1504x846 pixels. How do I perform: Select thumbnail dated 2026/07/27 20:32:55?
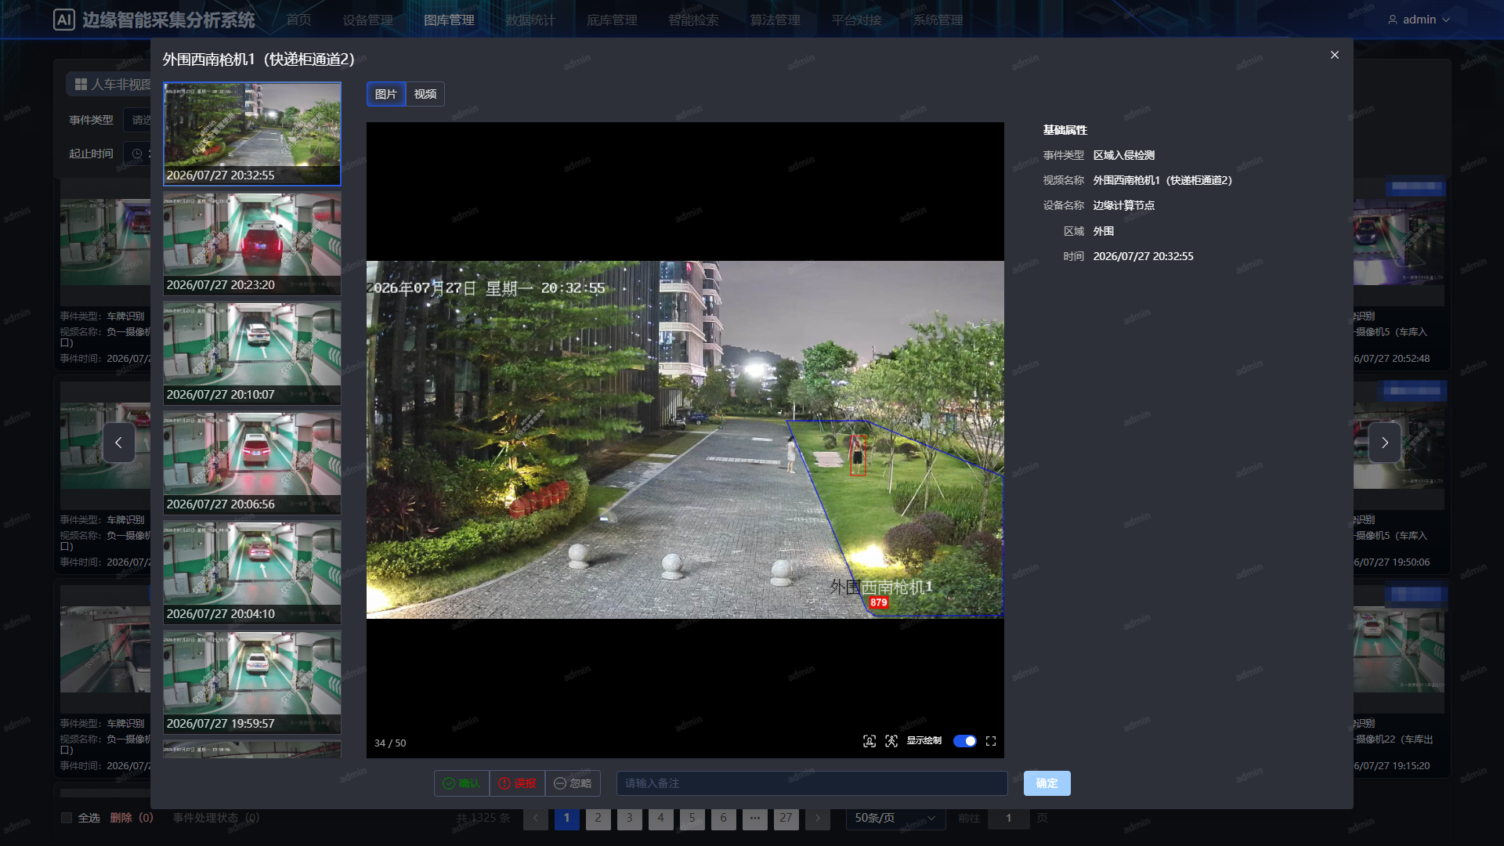tap(252, 134)
